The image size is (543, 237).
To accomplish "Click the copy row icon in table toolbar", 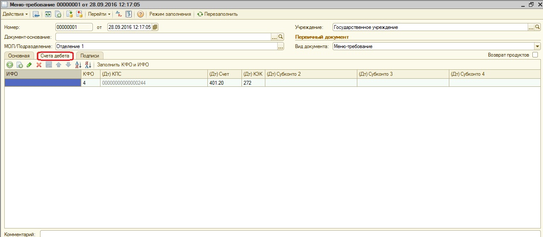I will pyautogui.click(x=19, y=65).
